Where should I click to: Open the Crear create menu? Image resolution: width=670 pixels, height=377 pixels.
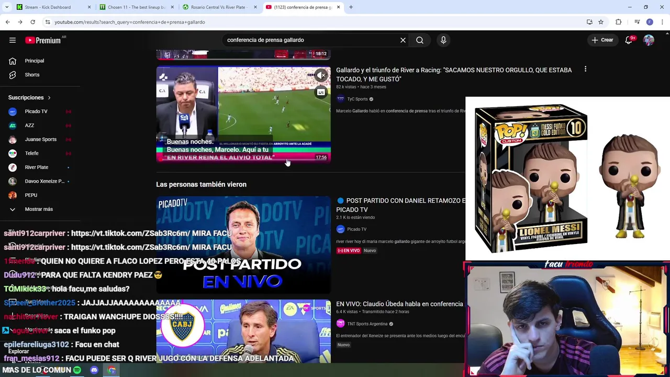(602, 40)
